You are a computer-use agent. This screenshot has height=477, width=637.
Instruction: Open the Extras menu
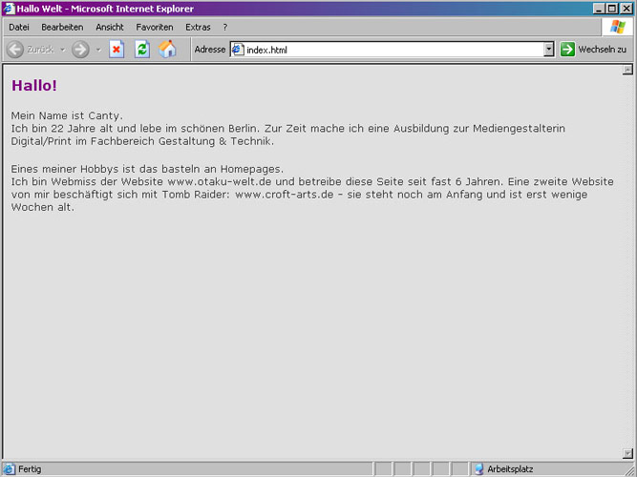[x=198, y=28]
